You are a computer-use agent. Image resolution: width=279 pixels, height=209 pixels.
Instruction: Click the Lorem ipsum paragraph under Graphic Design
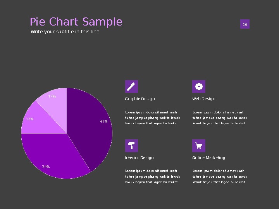(x=152, y=118)
